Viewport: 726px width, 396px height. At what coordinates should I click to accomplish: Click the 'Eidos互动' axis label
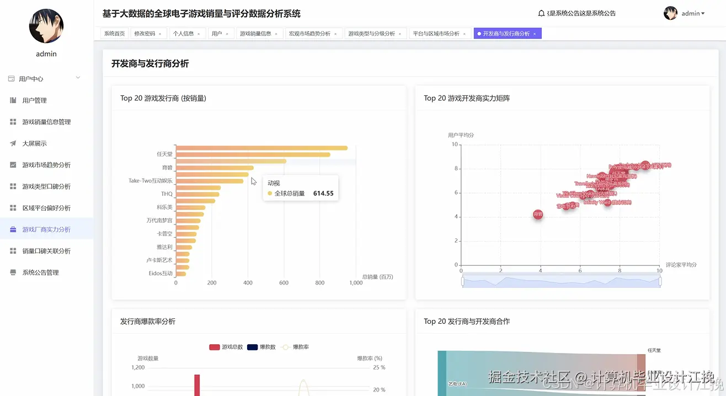[161, 274]
